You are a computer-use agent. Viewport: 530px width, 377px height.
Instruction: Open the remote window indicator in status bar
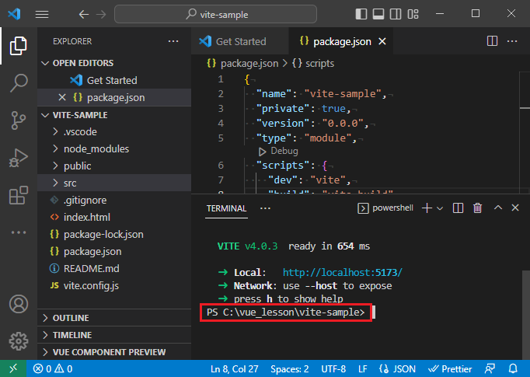(13, 368)
